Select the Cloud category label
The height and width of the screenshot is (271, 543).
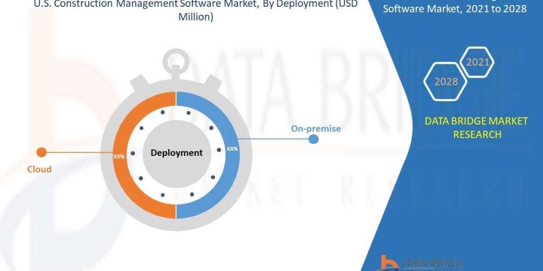pos(39,169)
